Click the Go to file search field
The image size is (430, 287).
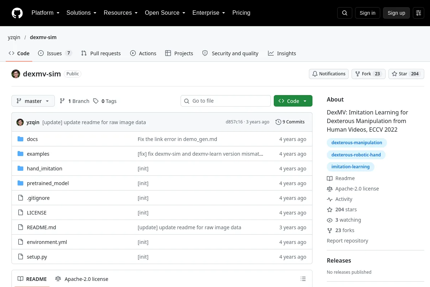pos(226,101)
